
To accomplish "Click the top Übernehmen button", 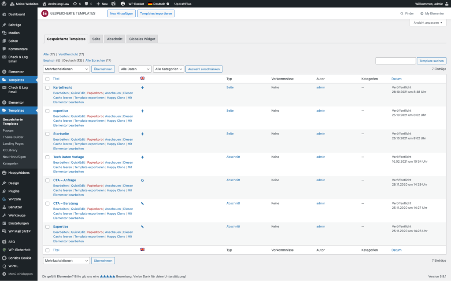I will coord(103,69).
